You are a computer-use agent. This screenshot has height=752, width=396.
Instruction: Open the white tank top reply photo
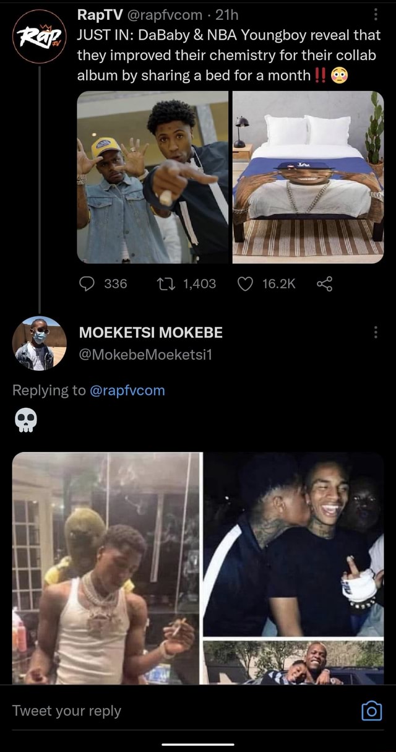[106, 568]
